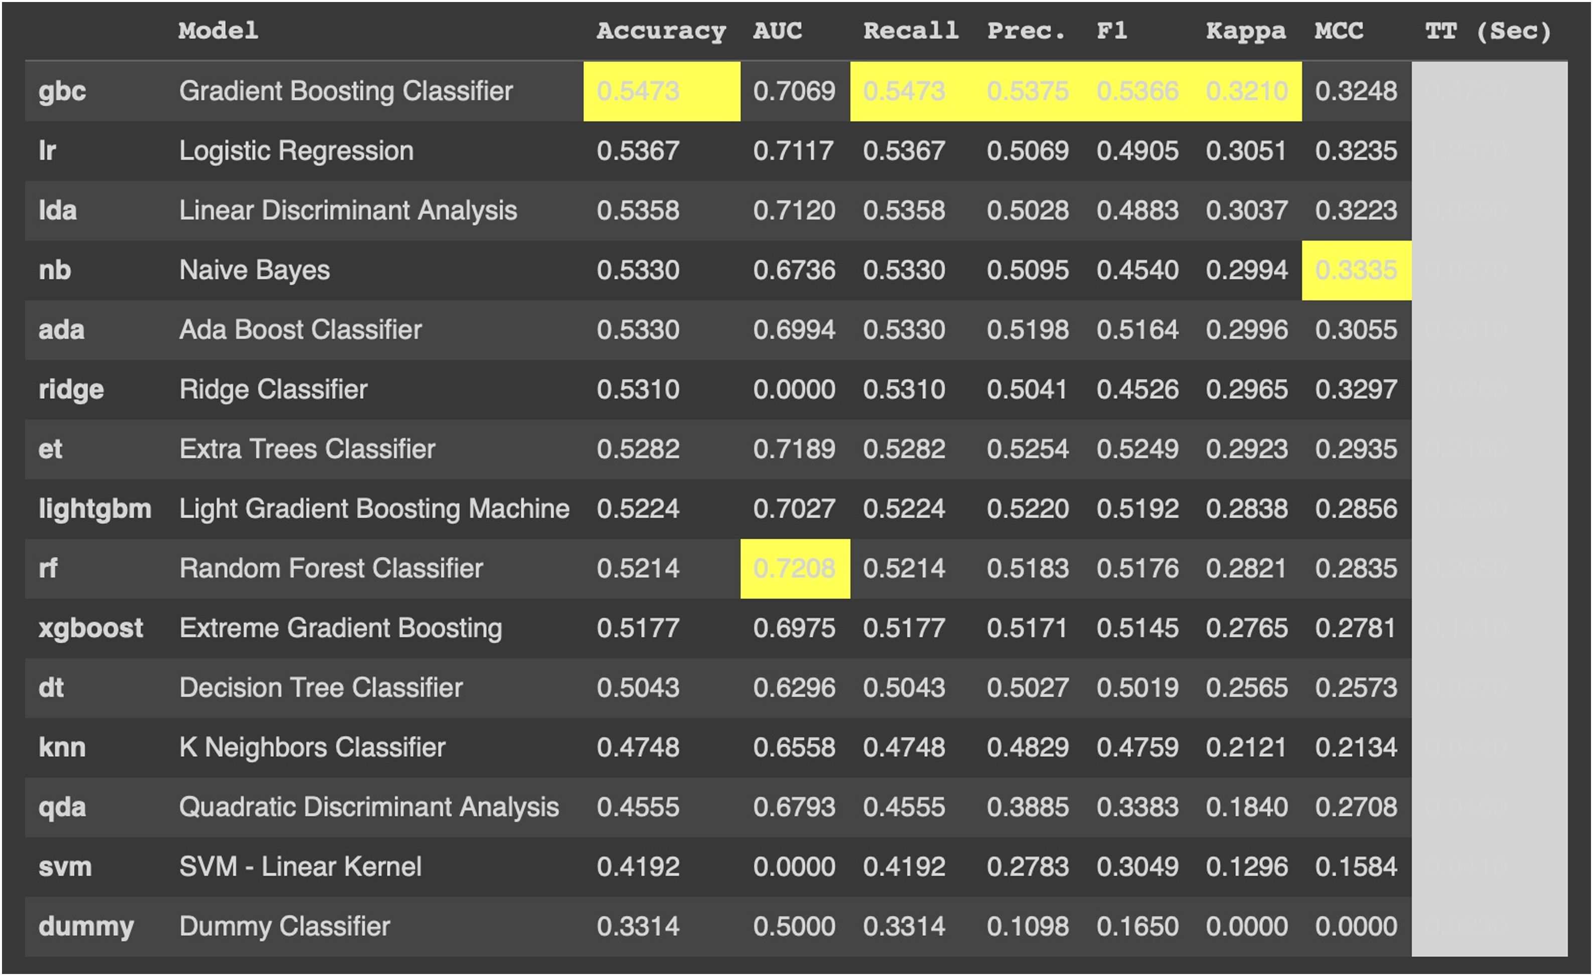
Task: Click the AUC column header
Action: (x=777, y=31)
